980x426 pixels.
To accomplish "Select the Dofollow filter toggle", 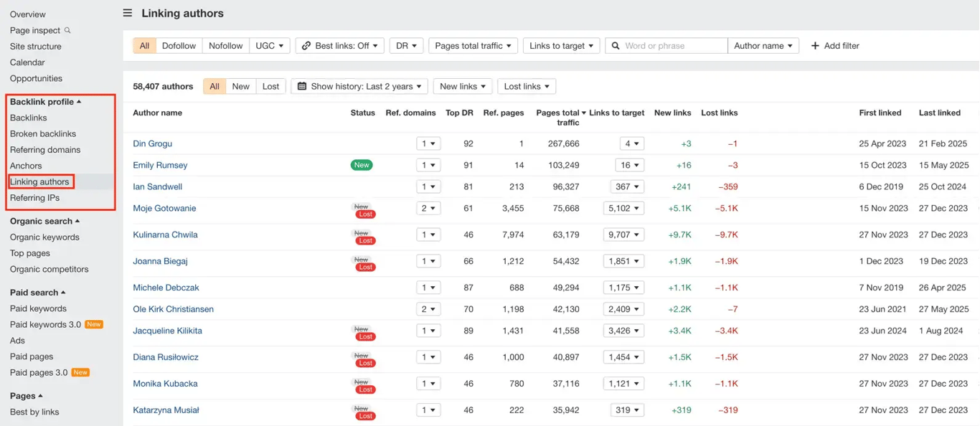I will click(179, 46).
